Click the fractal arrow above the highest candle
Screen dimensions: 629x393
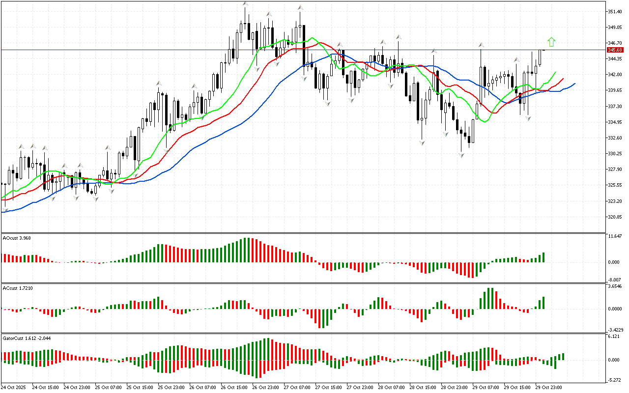point(245,4)
